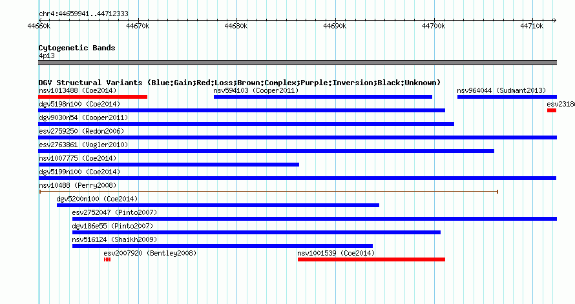Click the blue nsv964044 variant bar
This screenshot has height=304, width=575.
click(507, 97)
